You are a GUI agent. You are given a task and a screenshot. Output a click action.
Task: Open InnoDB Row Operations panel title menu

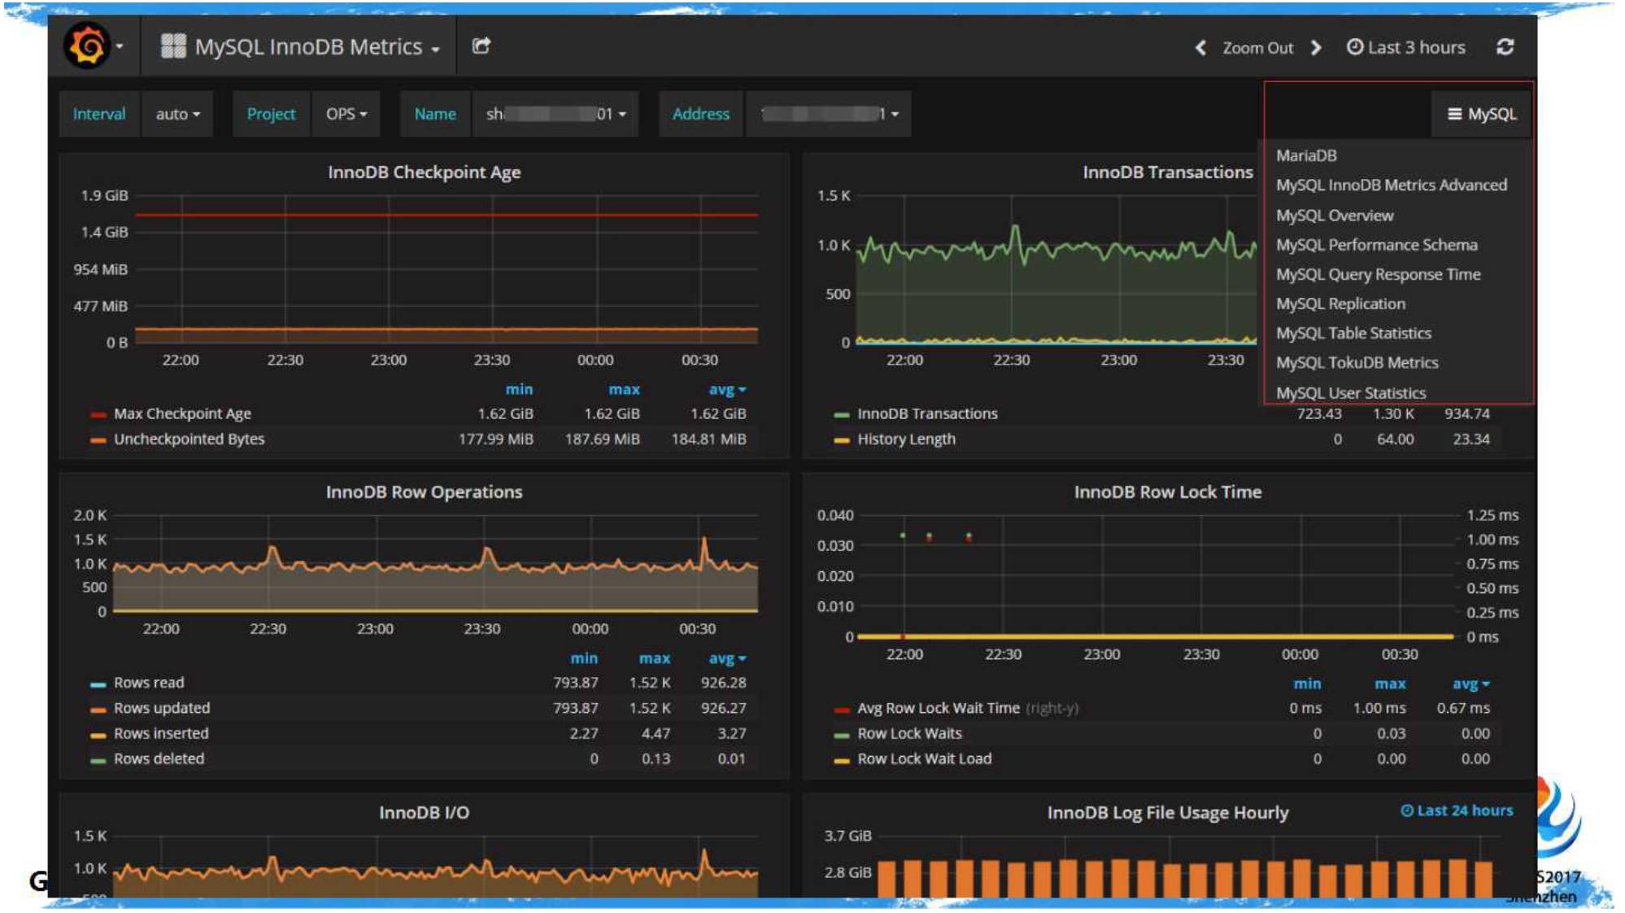(x=424, y=492)
